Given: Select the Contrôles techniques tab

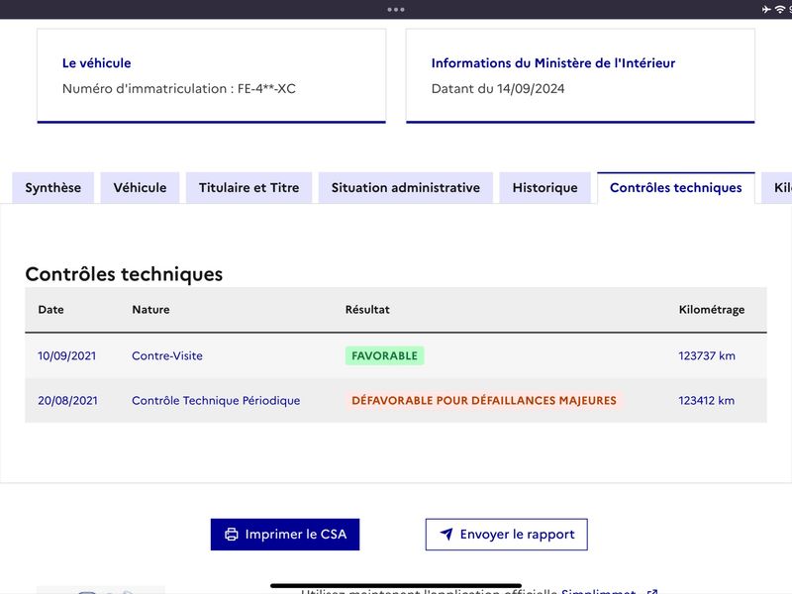Looking at the screenshot, I should coord(676,188).
